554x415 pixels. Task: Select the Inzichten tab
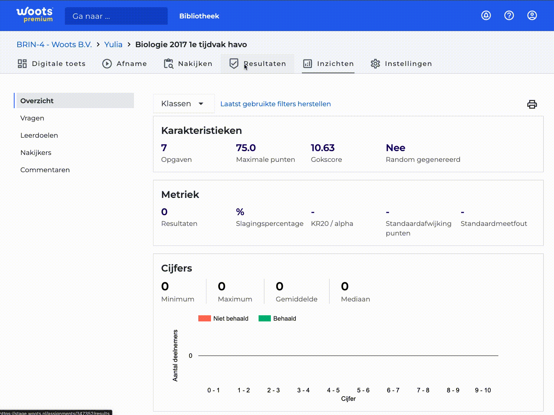tap(328, 64)
